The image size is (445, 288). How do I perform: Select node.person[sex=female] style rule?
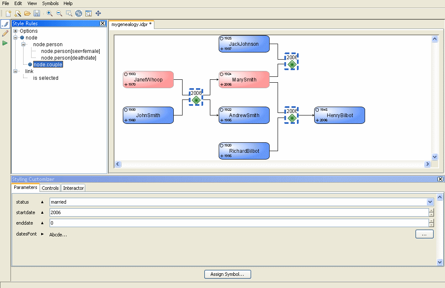click(70, 51)
